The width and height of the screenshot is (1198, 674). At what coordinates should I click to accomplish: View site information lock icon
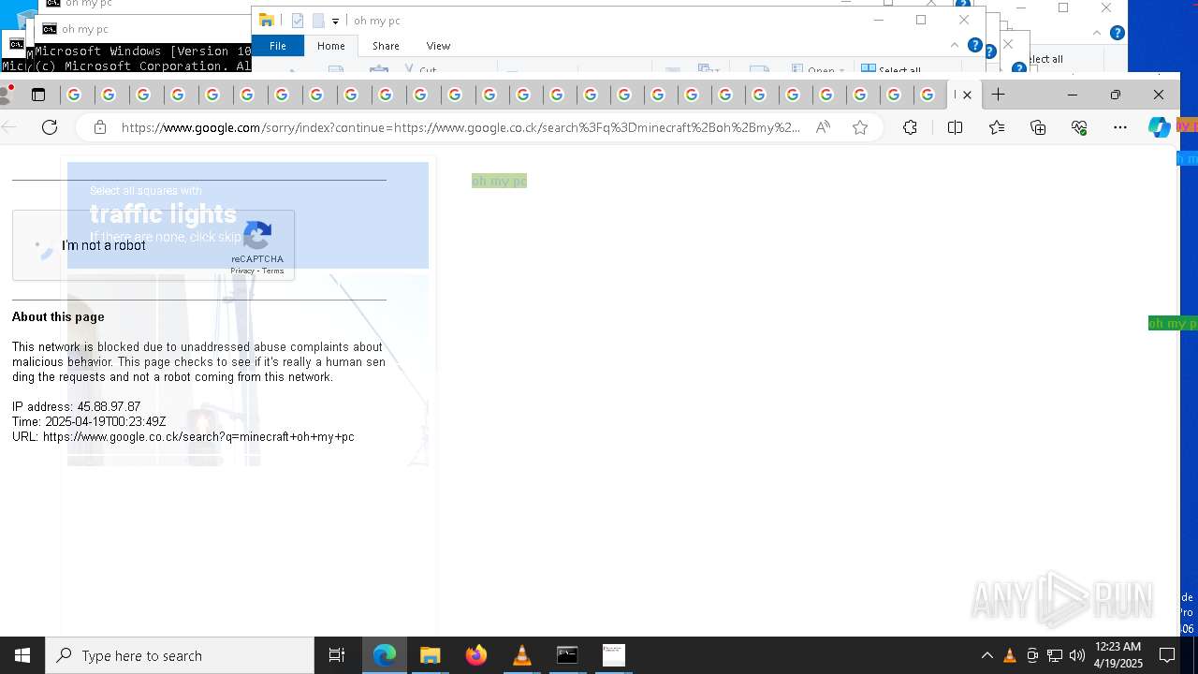(x=100, y=127)
